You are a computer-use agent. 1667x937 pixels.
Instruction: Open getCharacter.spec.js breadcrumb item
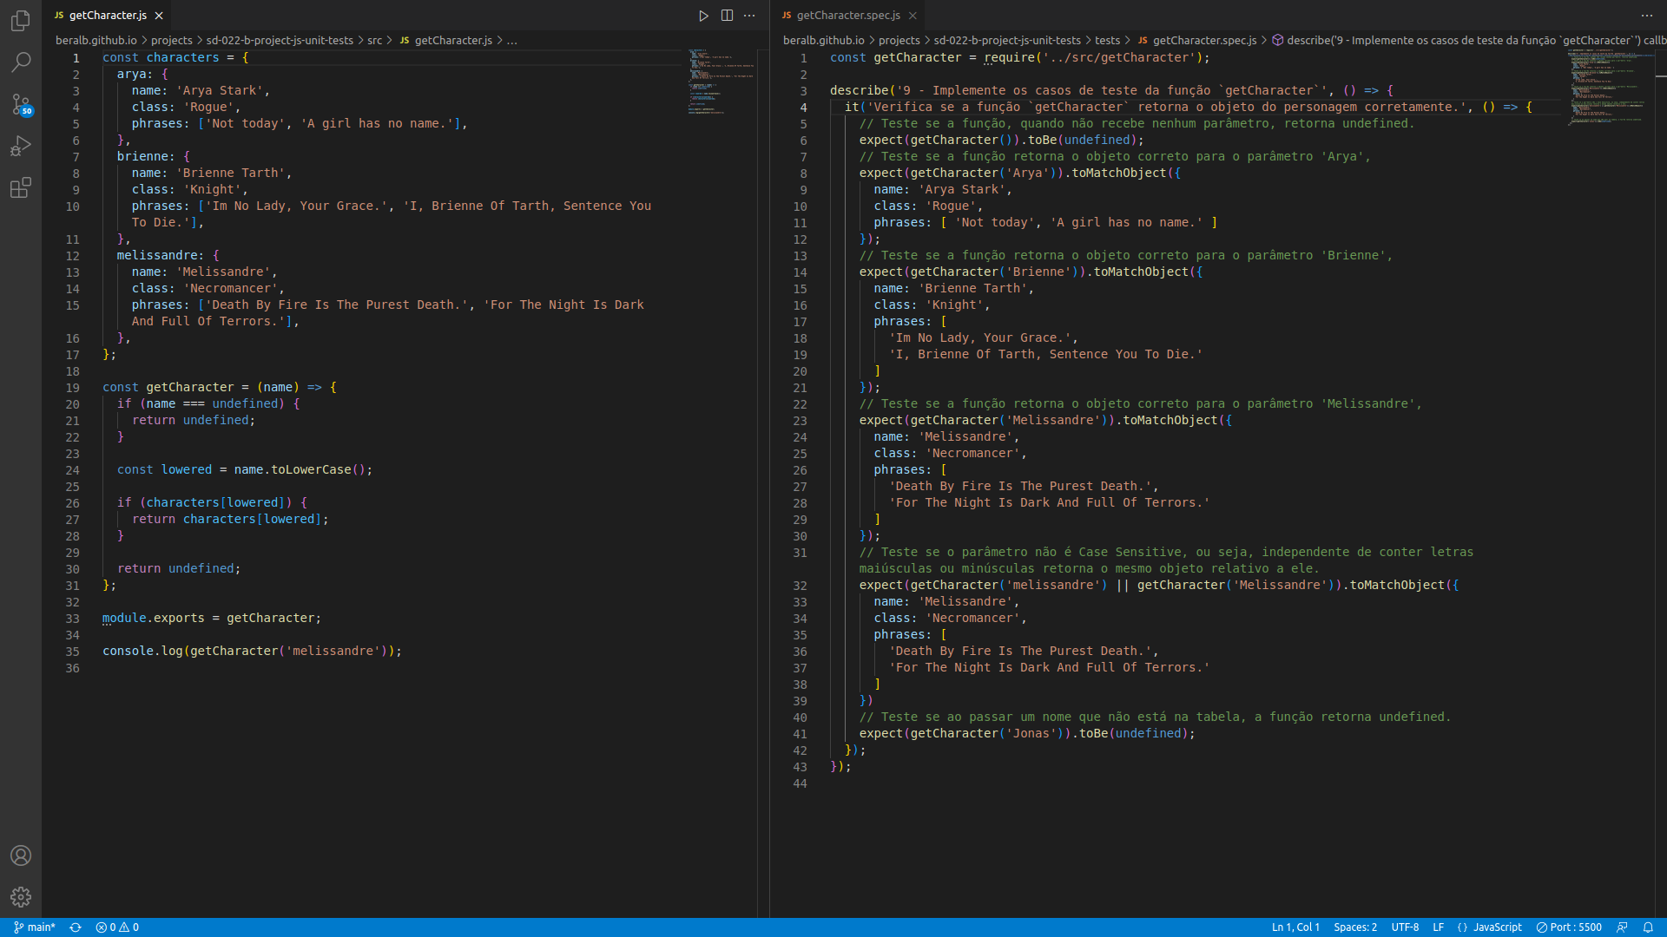tap(1196, 40)
